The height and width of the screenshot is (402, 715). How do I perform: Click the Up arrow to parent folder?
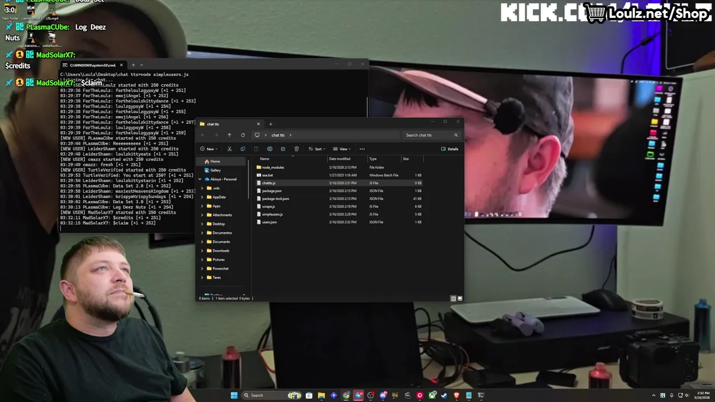click(x=229, y=135)
